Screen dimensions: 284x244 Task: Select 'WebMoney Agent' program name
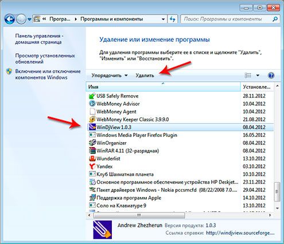(116, 112)
